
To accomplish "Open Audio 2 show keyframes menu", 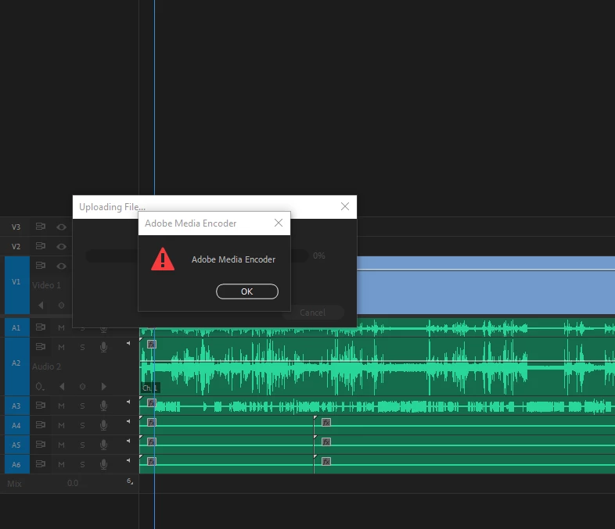I will pos(40,387).
